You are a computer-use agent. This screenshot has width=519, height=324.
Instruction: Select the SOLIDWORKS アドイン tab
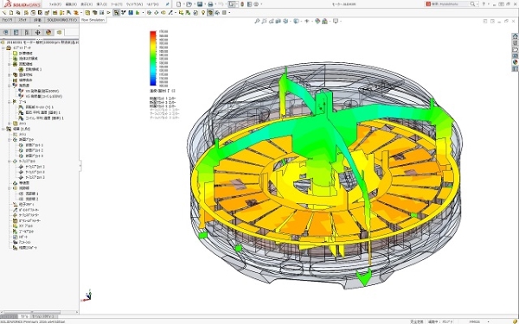coord(62,20)
